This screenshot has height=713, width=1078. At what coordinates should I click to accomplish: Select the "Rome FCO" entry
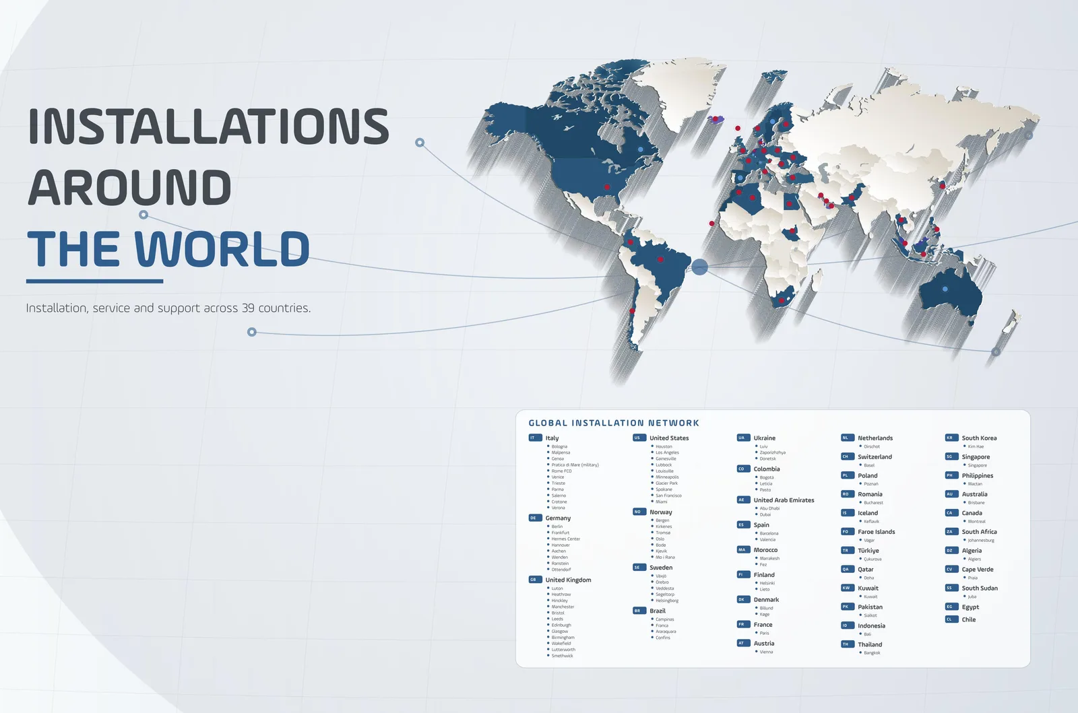[x=561, y=471]
